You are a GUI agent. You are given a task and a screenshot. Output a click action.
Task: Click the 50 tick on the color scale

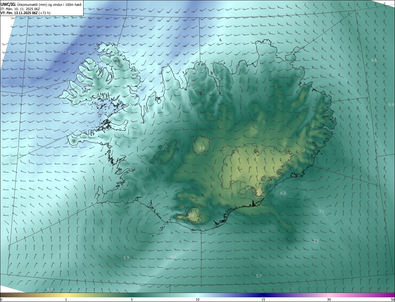pyautogui.click(x=393, y=300)
